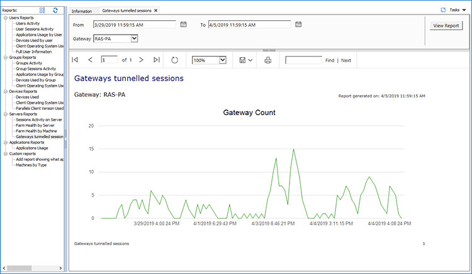
Task: Click the View Report button
Action: pyautogui.click(x=446, y=26)
